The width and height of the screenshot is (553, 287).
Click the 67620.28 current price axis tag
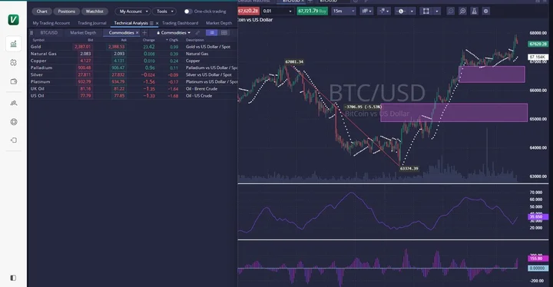(538, 44)
